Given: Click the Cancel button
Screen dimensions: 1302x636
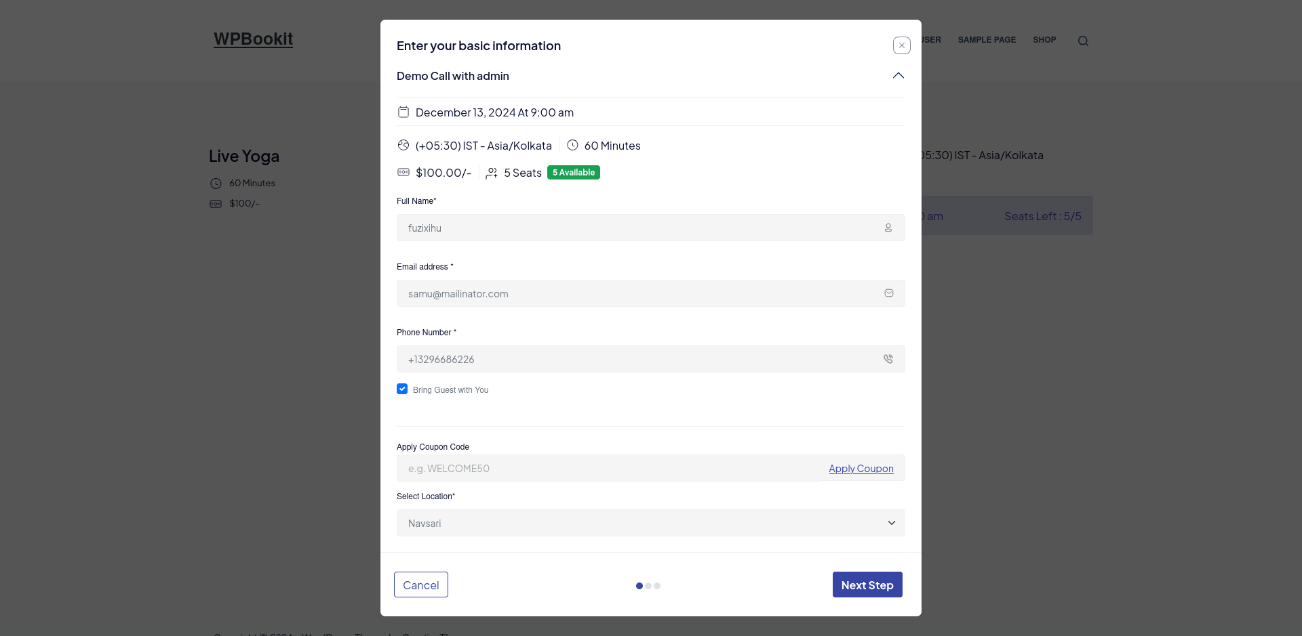Looking at the screenshot, I should point(420,585).
